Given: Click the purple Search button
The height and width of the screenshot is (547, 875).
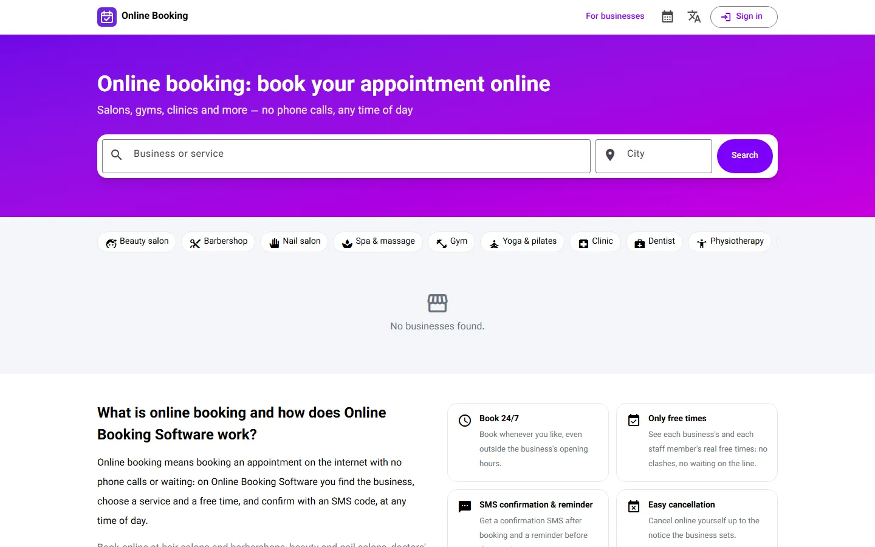Looking at the screenshot, I should [745, 156].
